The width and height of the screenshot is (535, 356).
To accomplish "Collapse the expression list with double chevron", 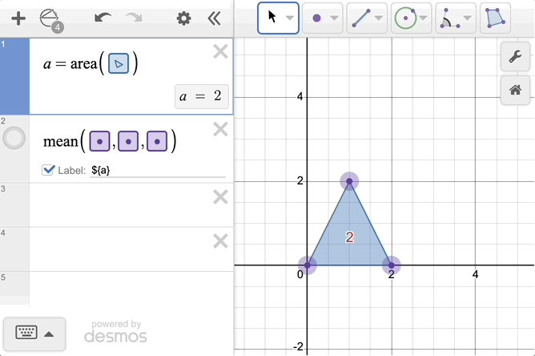I will tap(214, 18).
